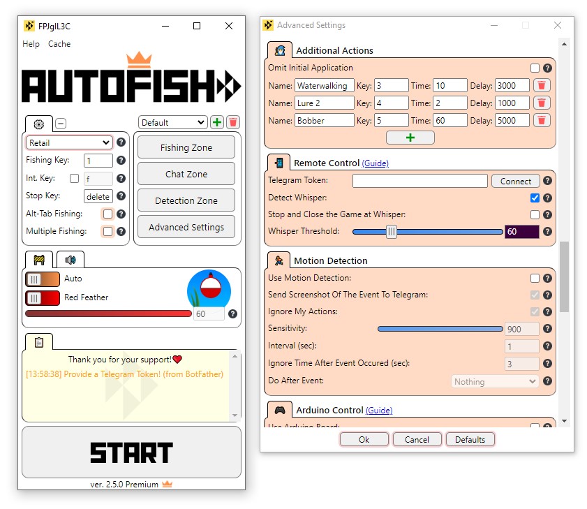
Task: Open the Cache menu
Action: [59, 44]
